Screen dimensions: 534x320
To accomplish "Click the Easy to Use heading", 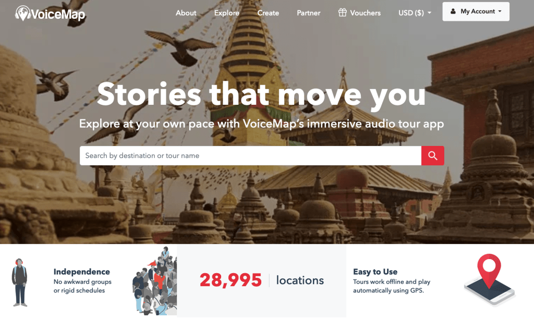I will [x=375, y=272].
